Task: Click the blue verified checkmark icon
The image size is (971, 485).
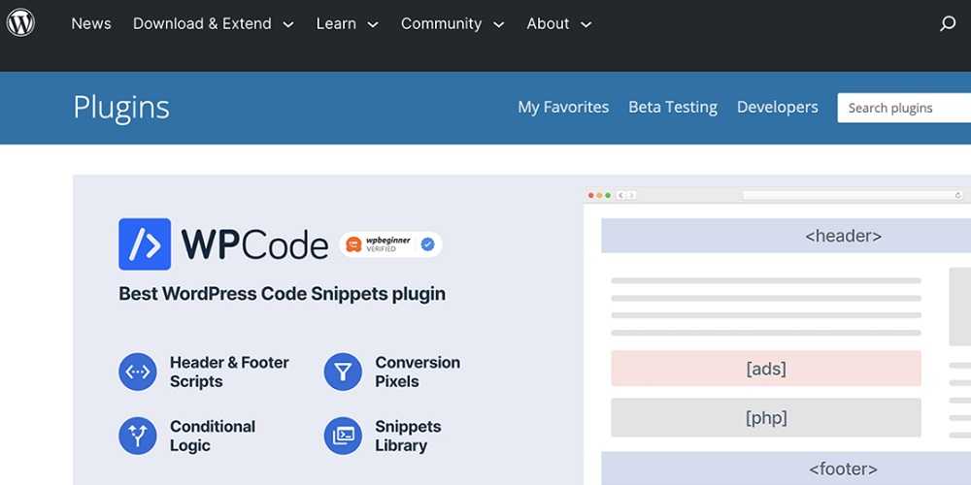Action: point(428,244)
